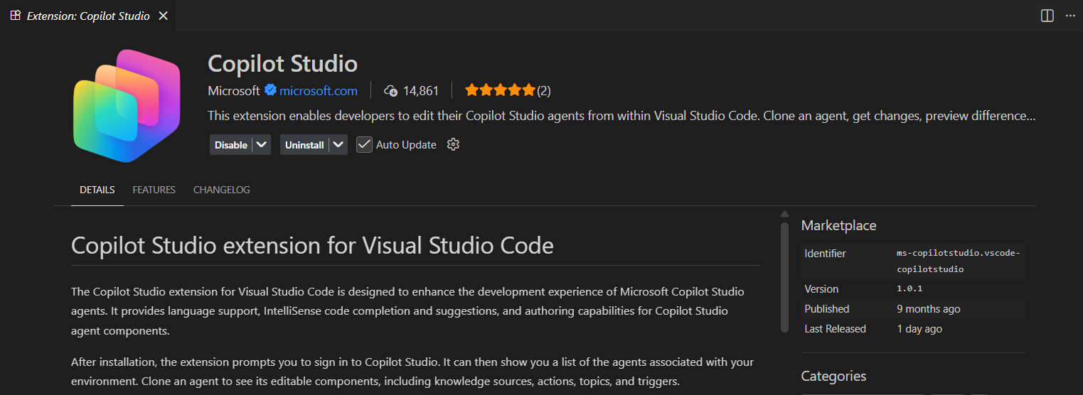Viewport: 1083px width, 395px height.
Task: Click the verified publisher badge icon
Action: click(270, 90)
